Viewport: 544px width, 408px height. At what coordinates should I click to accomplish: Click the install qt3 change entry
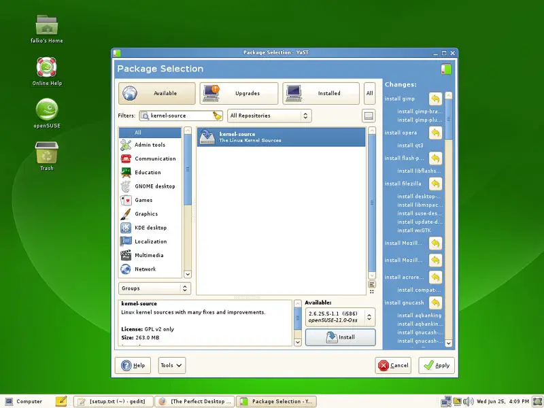[410, 146]
